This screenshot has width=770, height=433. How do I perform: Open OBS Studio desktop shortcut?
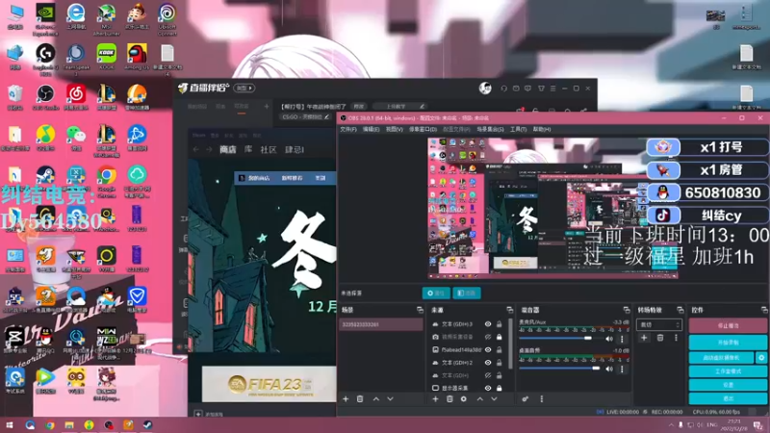coord(45,97)
